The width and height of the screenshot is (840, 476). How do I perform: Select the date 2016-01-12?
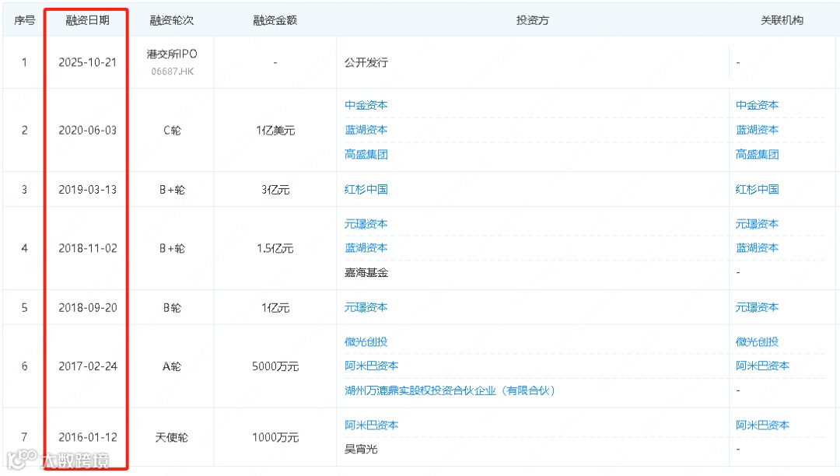click(87, 437)
